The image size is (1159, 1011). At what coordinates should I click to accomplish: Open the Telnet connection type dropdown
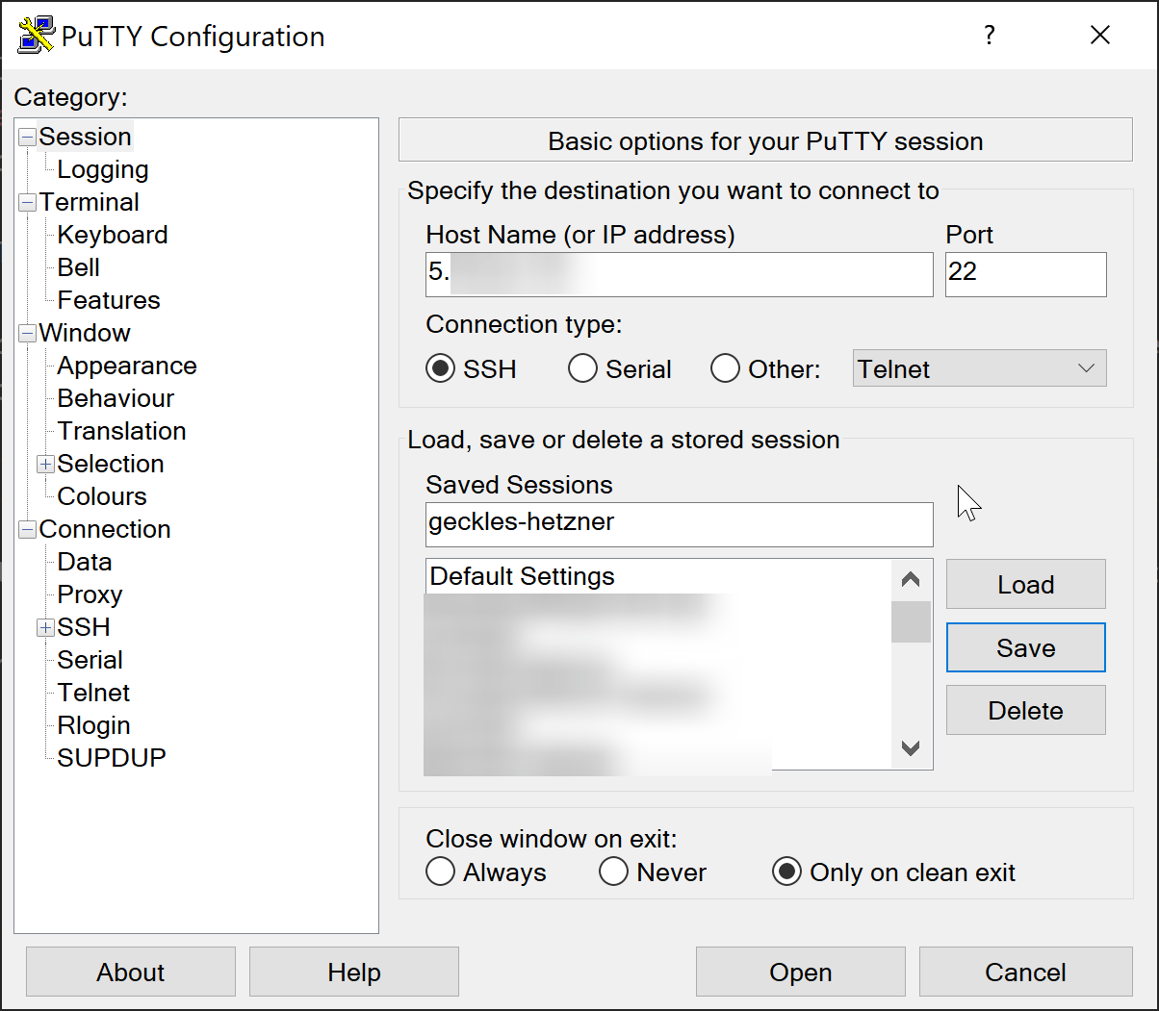[979, 368]
